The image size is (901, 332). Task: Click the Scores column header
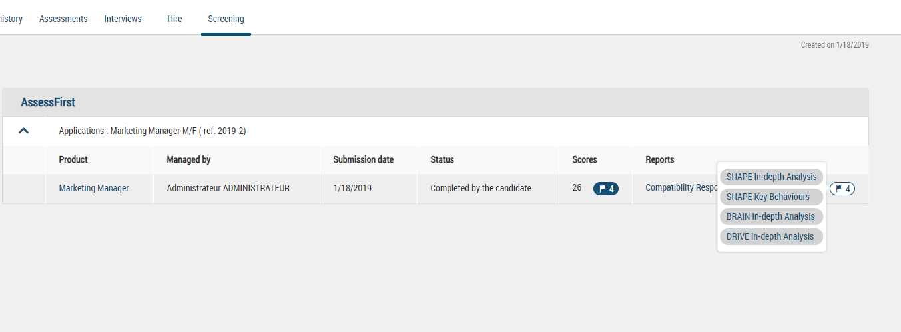[x=585, y=159]
